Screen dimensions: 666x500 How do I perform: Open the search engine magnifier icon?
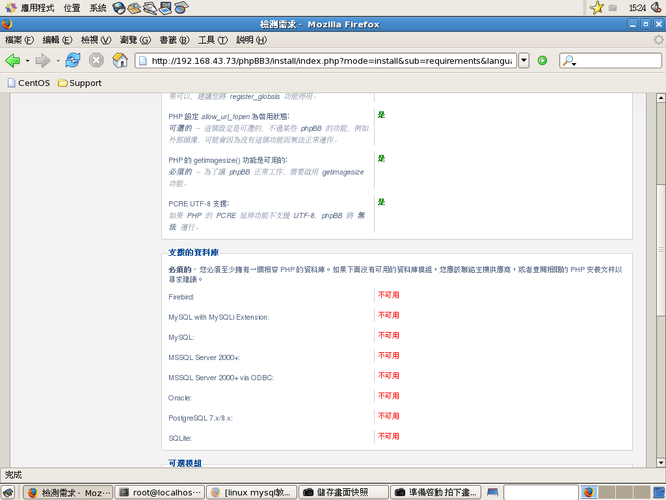(568, 61)
